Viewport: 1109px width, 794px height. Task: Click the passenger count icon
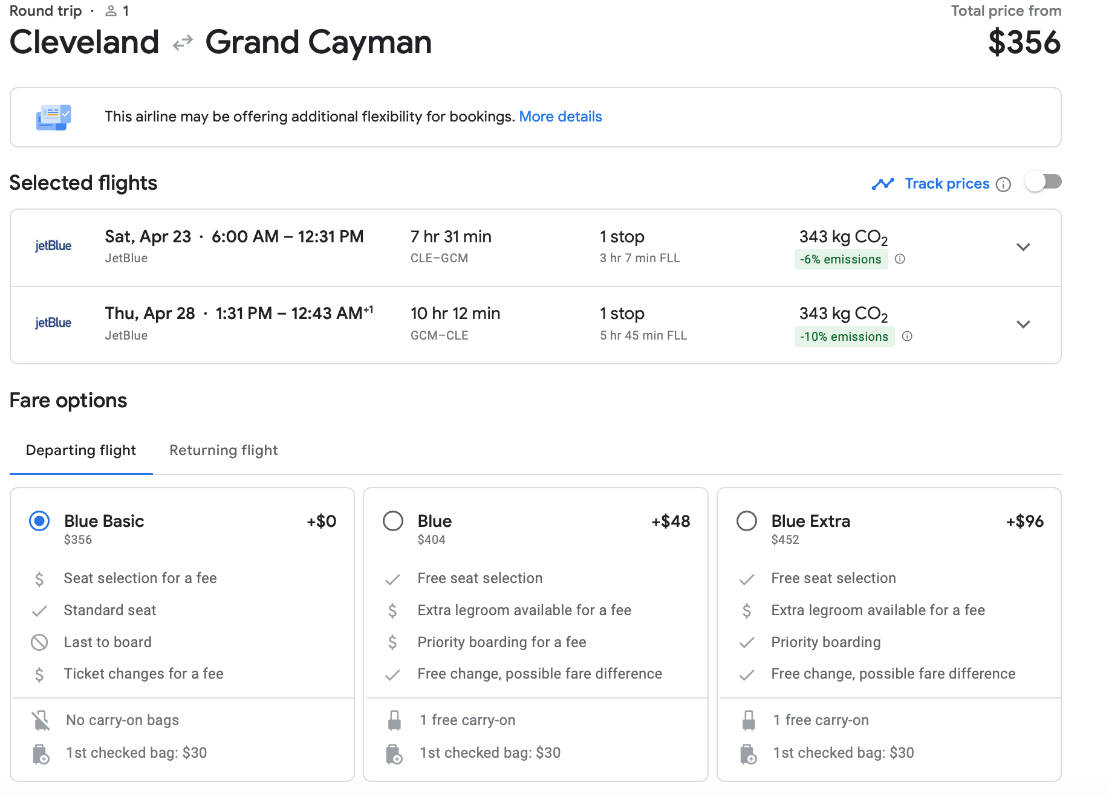[x=111, y=11]
